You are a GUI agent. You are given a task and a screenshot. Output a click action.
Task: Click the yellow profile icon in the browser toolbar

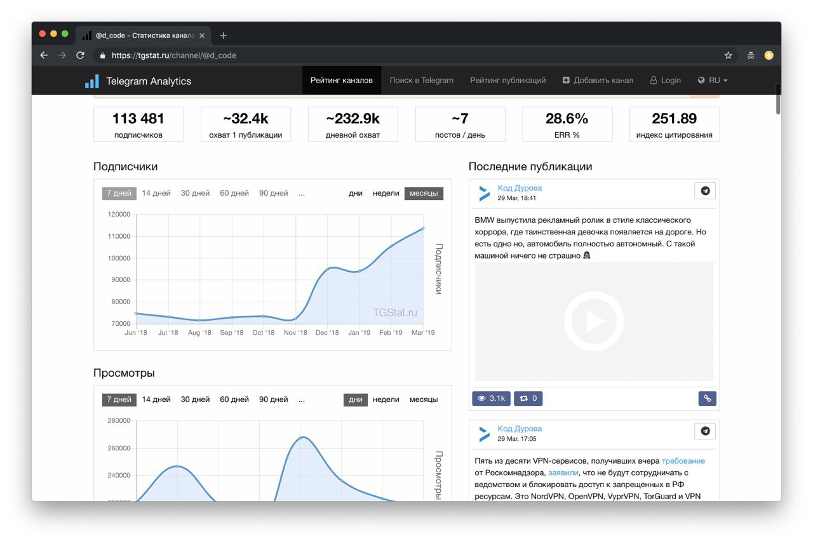pos(769,55)
